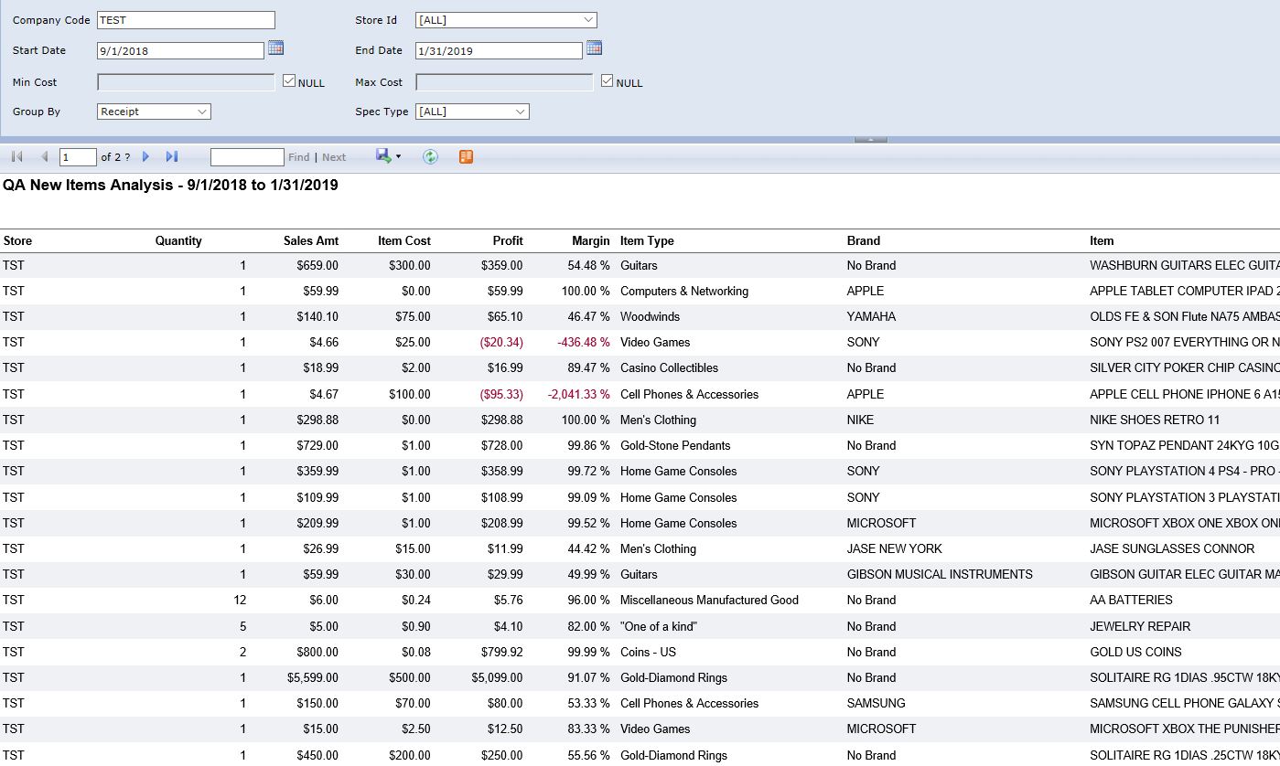Click the Item Type column header
1280x766 pixels.
(x=647, y=241)
